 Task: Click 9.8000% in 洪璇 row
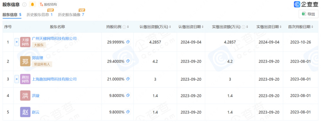point(117,96)
